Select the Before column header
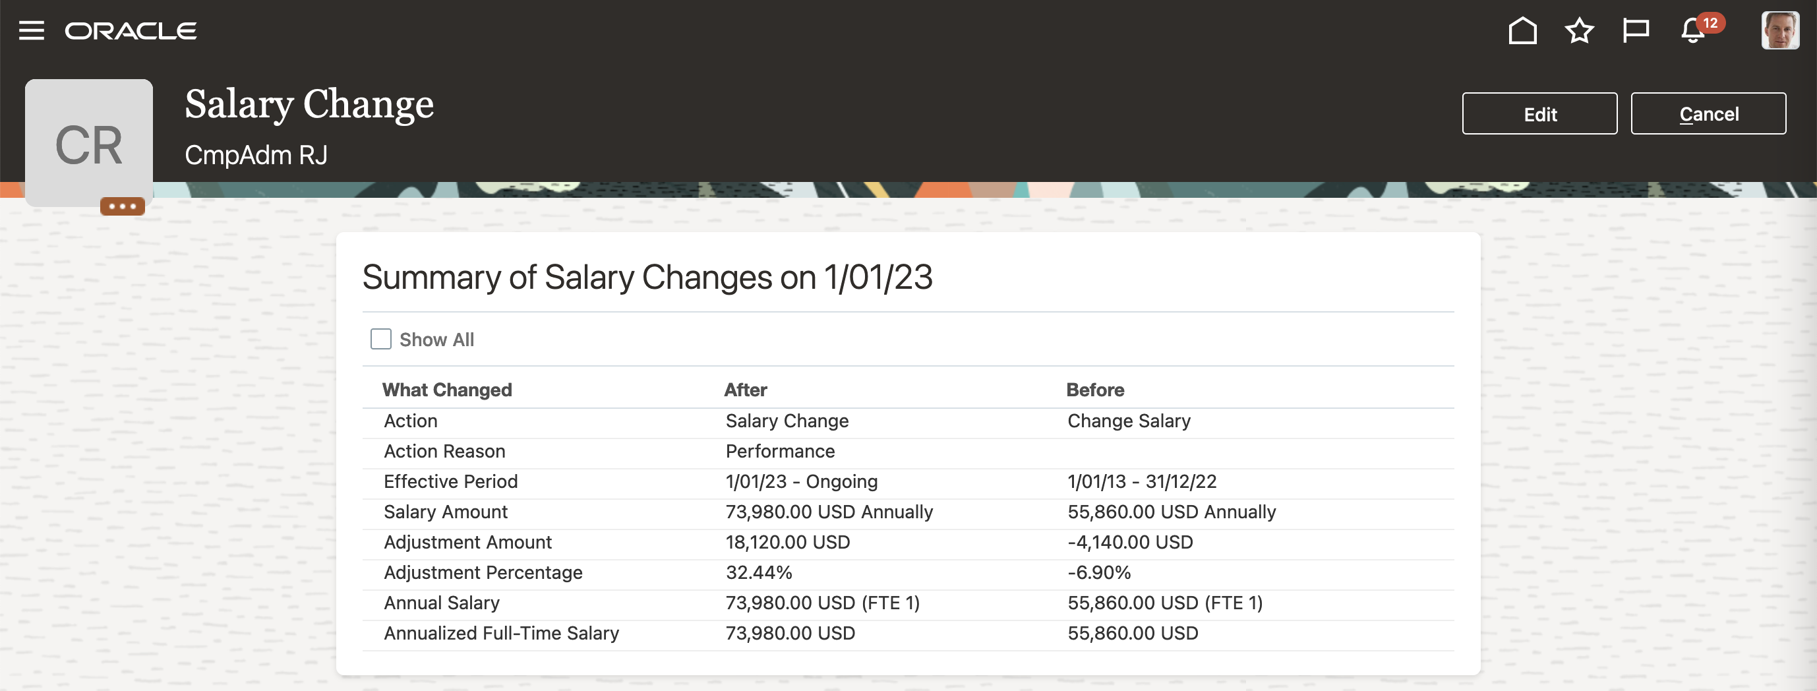Image resolution: width=1817 pixels, height=691 pixels. coord(1094,390)
